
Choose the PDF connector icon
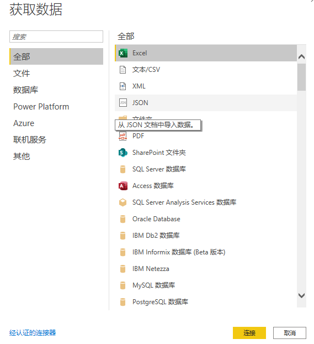pyautogui.click(x=123, y=136)
